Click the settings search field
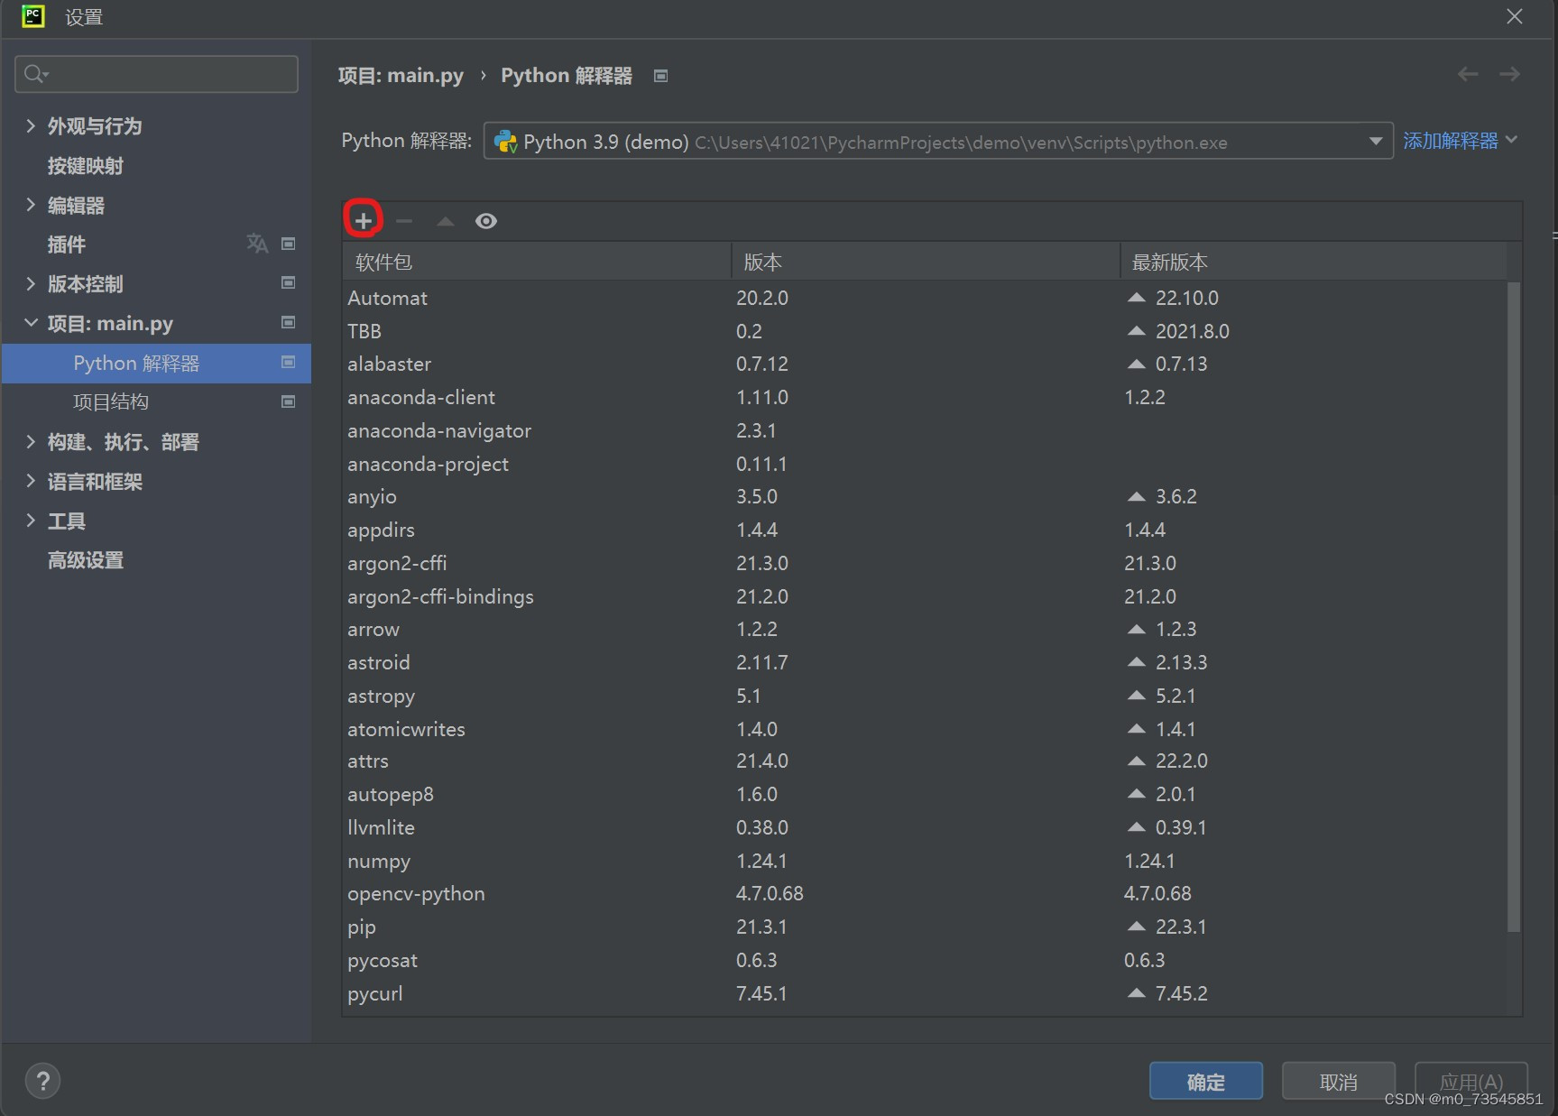 point(156,74)
